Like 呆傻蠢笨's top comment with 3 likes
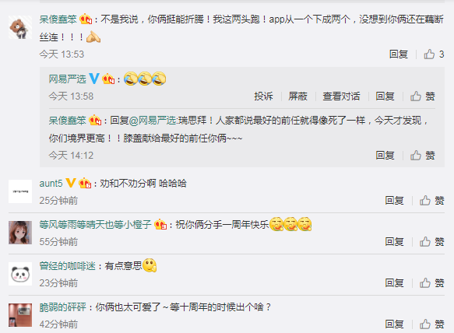 tap(434, 54)
